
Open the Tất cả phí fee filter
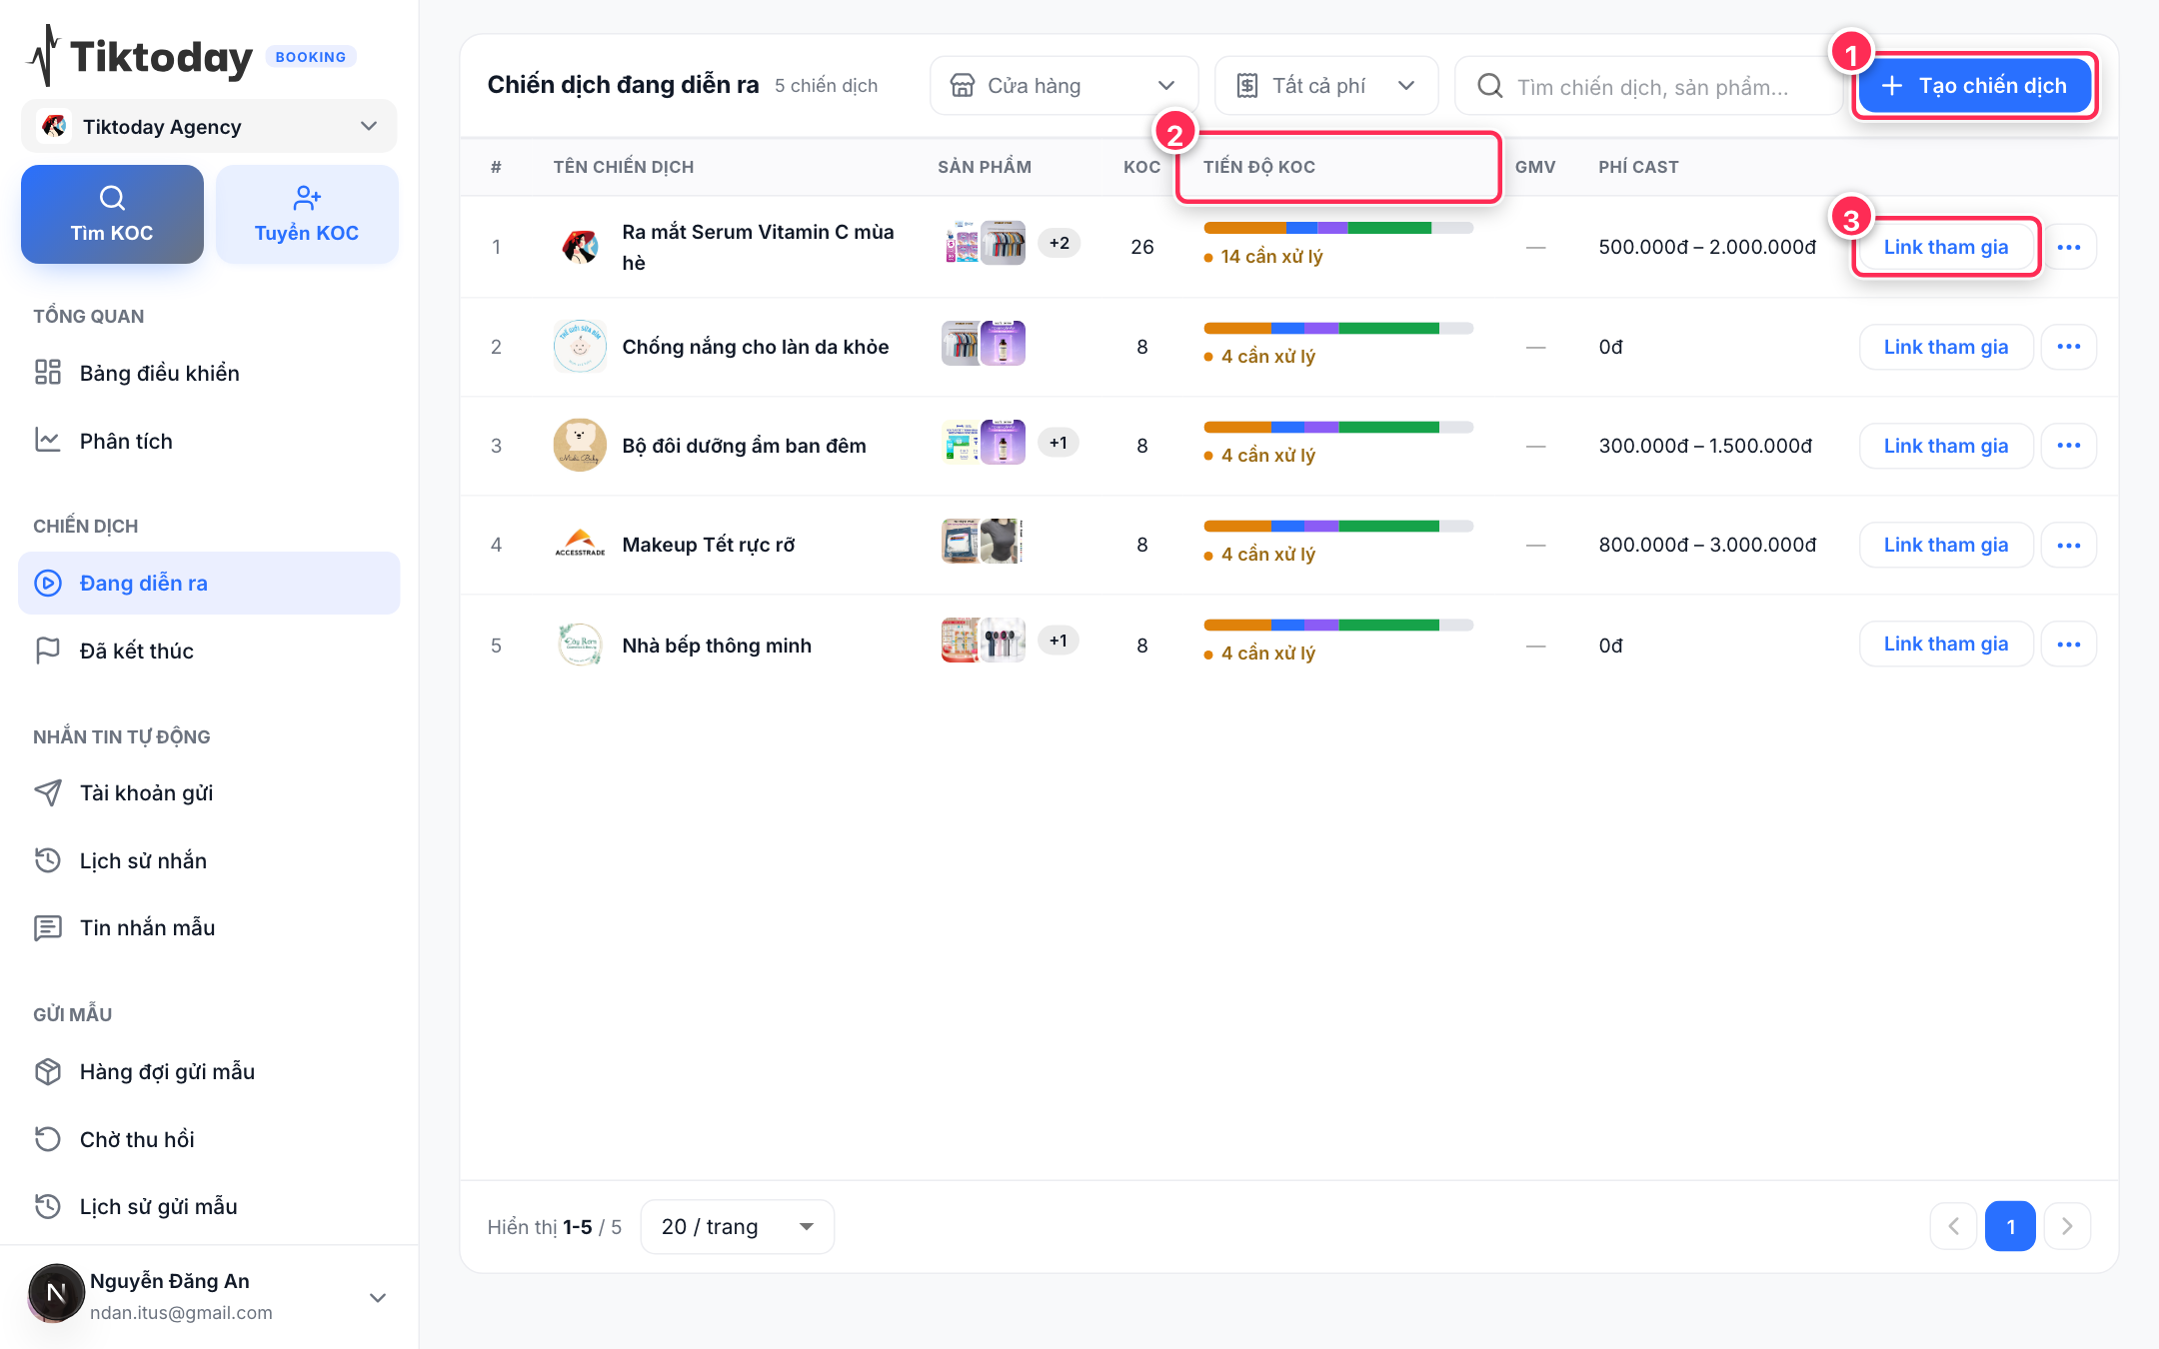(x=1326, y=86)
